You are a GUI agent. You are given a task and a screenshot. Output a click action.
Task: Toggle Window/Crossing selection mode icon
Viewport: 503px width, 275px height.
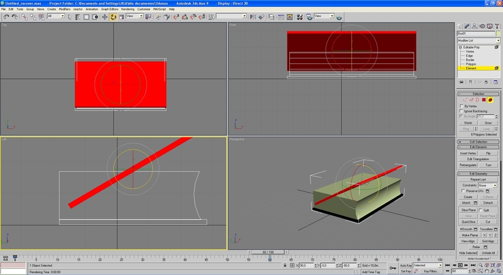(95, 17)
